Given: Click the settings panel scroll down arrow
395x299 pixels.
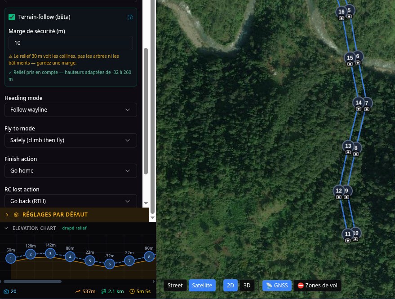Looking at the screenshot, I should (146, 203).
